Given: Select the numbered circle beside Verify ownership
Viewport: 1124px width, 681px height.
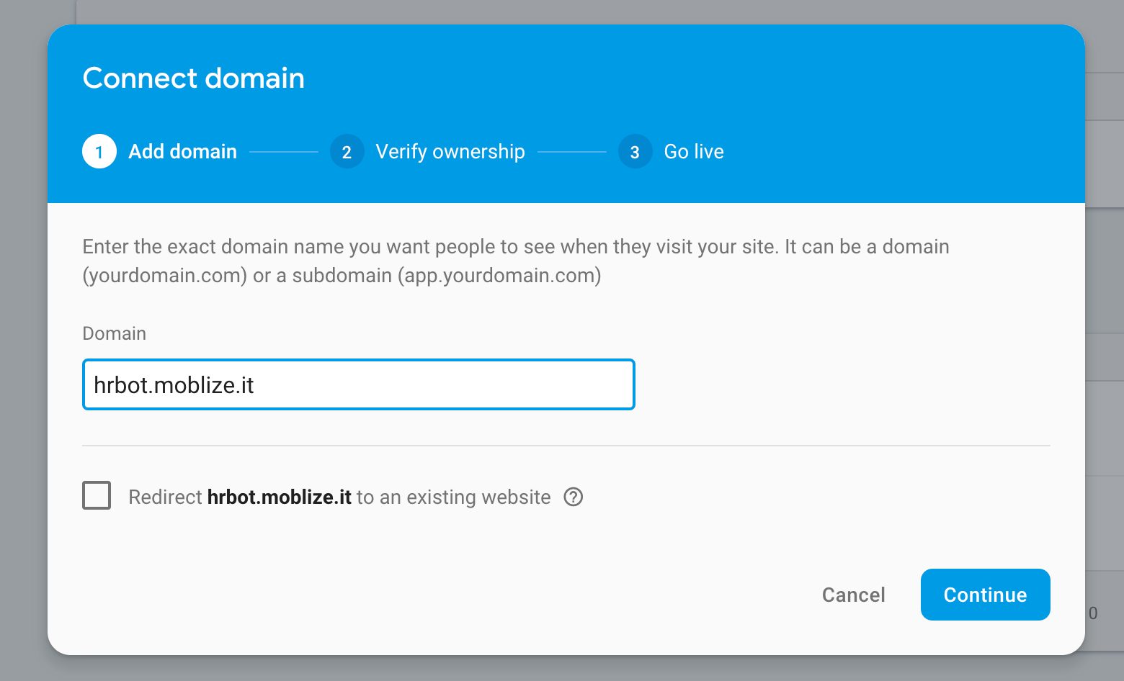Looking at the screenshot, I should coord(347,151).
